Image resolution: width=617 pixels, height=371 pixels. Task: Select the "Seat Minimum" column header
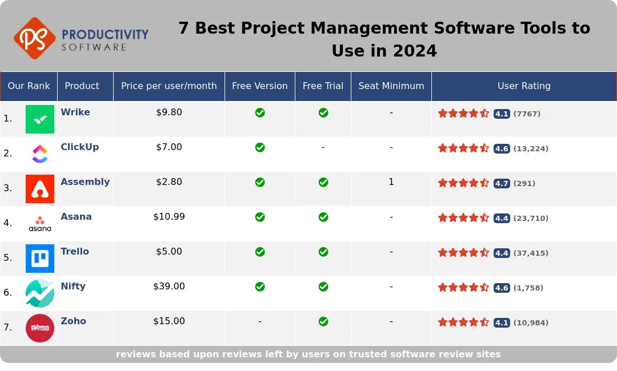click(x=391, y=86)
